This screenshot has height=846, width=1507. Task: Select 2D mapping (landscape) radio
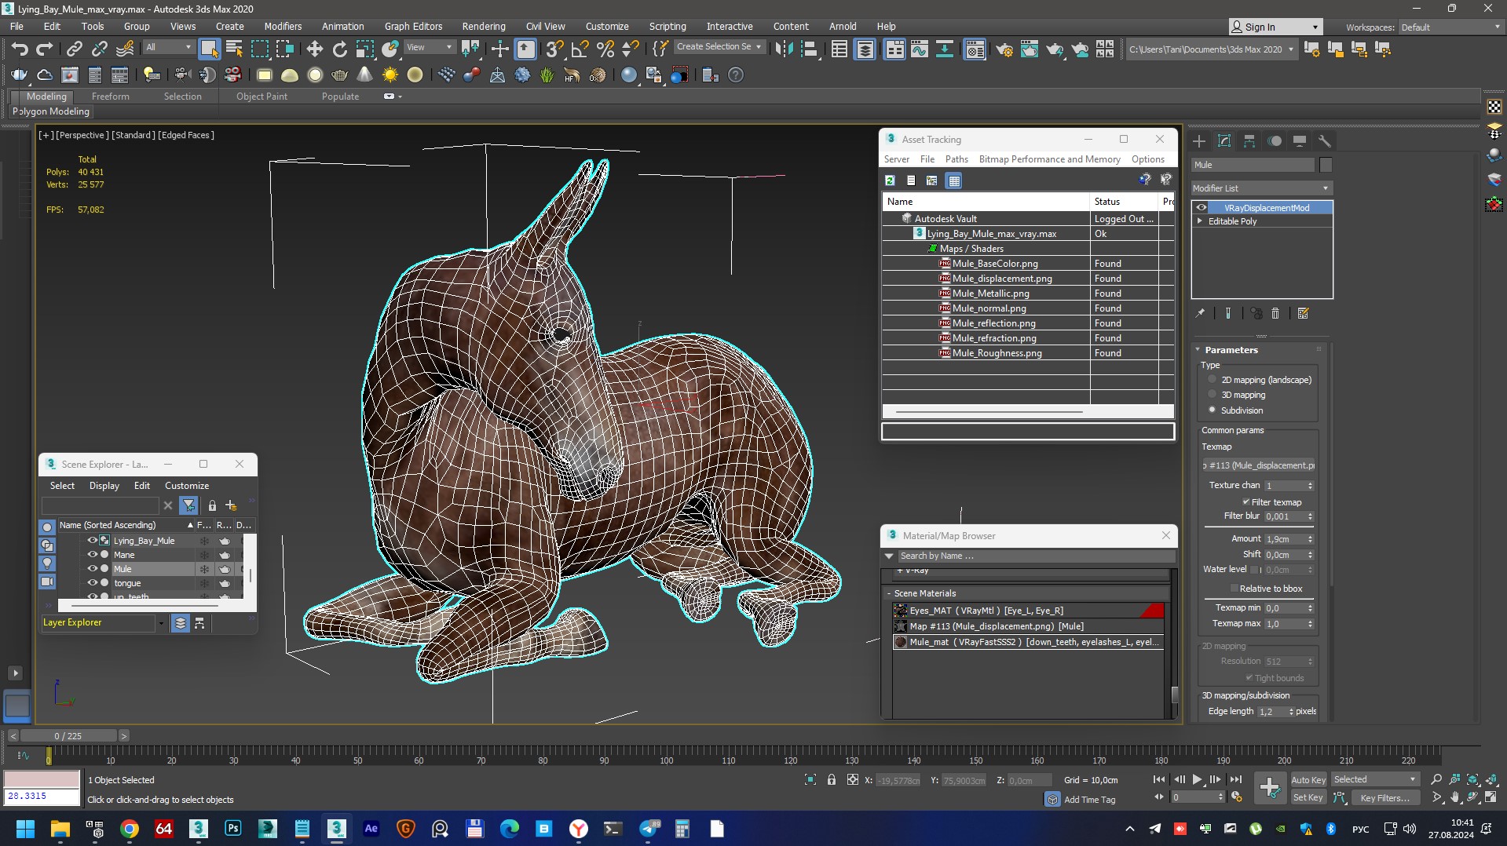point(1213,380)
